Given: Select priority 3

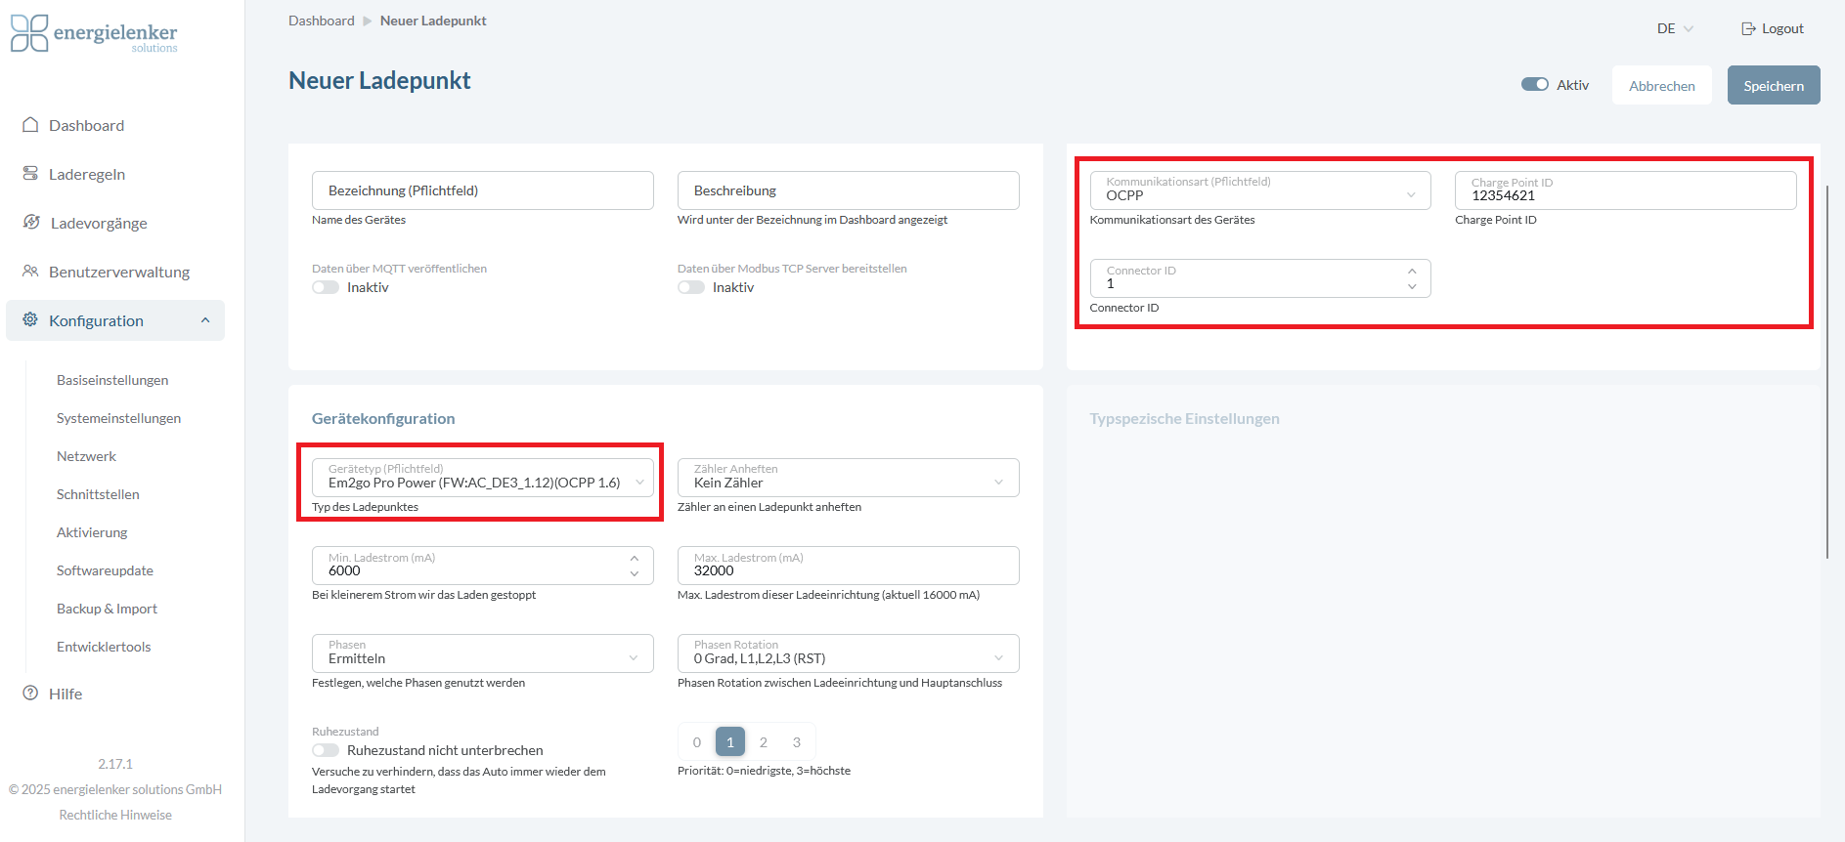Looking at the screenshot, I should (797, 742).
